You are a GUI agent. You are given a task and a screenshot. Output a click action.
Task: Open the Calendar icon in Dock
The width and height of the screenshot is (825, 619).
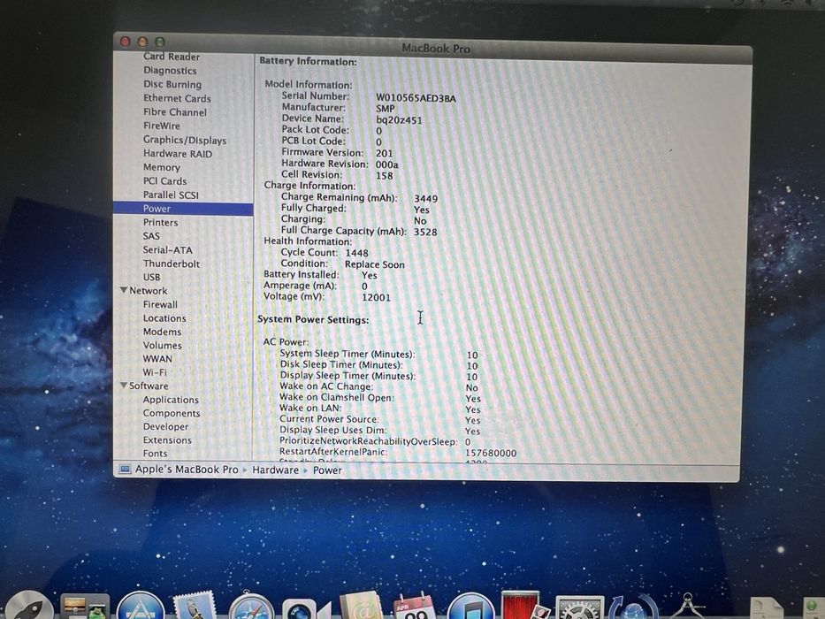[415, 607]
